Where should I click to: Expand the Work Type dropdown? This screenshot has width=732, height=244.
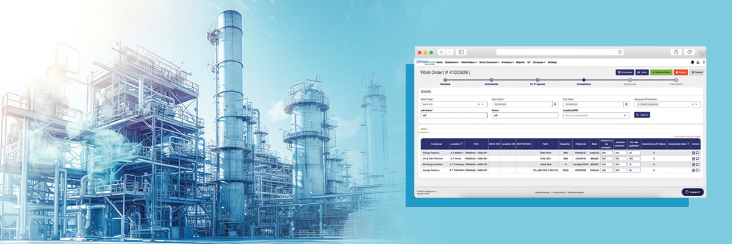point(483,104)
